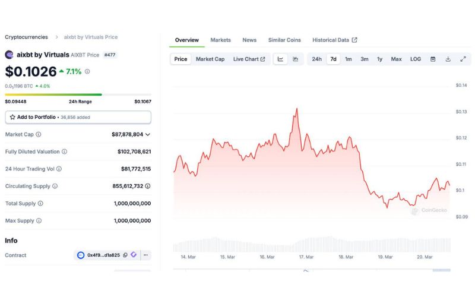Click the #477 rank badge
This screenshot has height=297, width=475.
coord(110,55)
